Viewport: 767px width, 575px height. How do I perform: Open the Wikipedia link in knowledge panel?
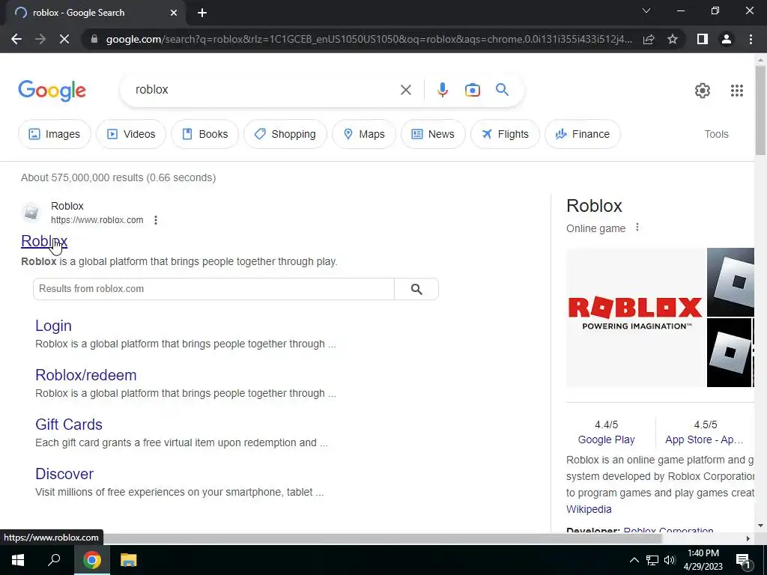click(589, 509)
